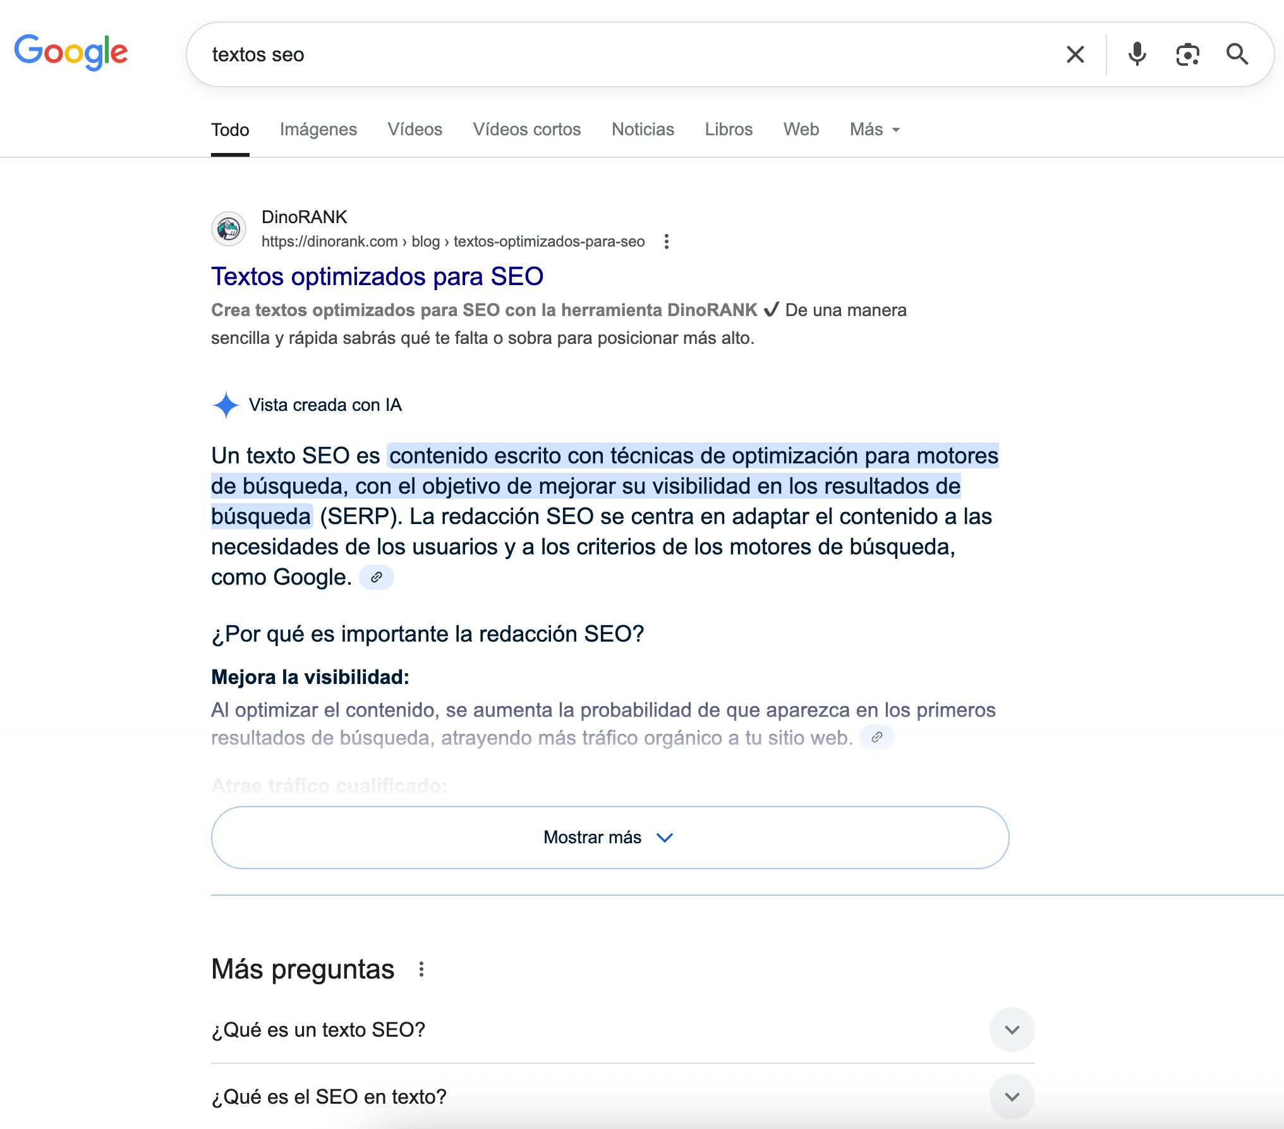Open the Vídeos cortos tab

pos(526,130)
